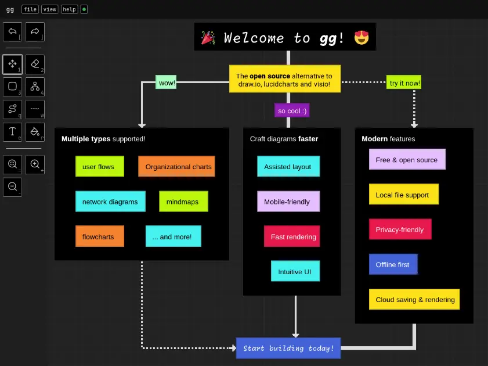Viewport: 488px width, 366px height.
Task: Open the help menu
Action: point(69,9)
